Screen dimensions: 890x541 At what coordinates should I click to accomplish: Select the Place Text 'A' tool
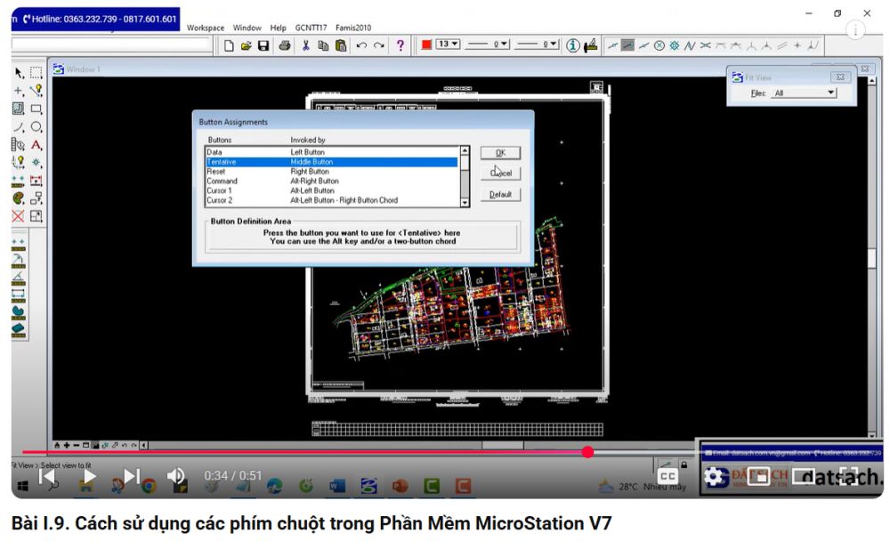(36, 144)
